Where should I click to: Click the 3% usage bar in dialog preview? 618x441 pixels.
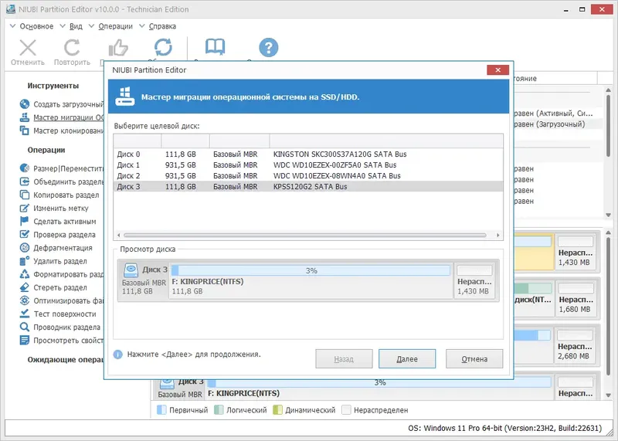point(311,270)
